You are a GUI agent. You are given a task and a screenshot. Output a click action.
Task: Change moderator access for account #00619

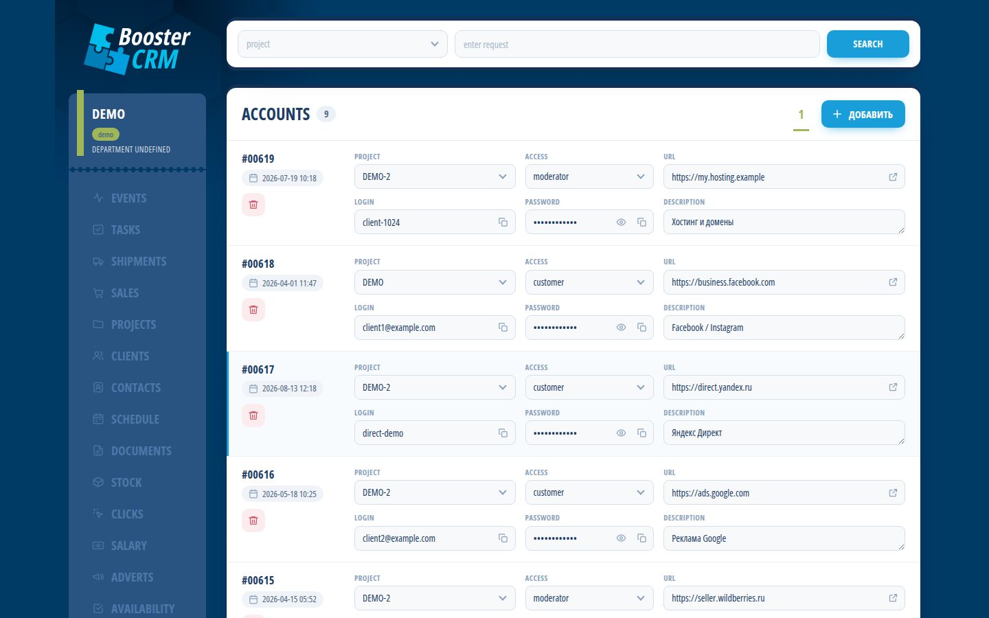coord(589,176)
